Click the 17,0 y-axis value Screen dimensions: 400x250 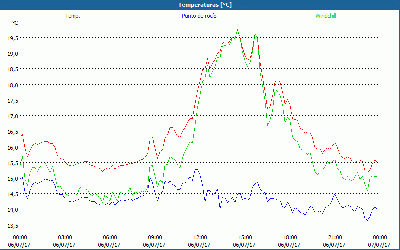(13, 116)
